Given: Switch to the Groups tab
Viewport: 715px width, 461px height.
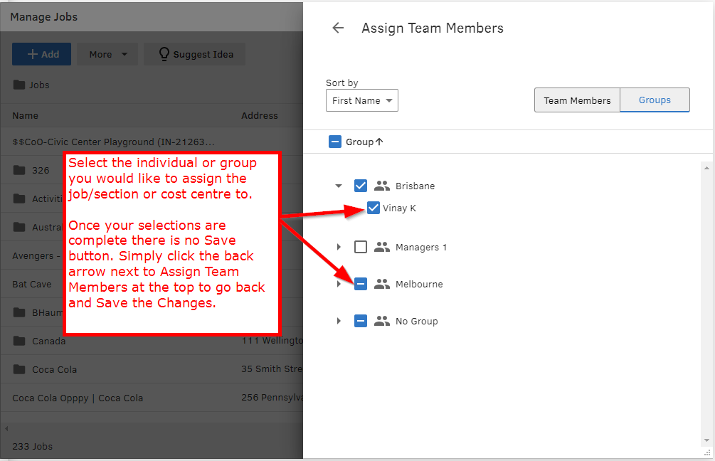Looking at the screenshot, I should tap(655, 100).
